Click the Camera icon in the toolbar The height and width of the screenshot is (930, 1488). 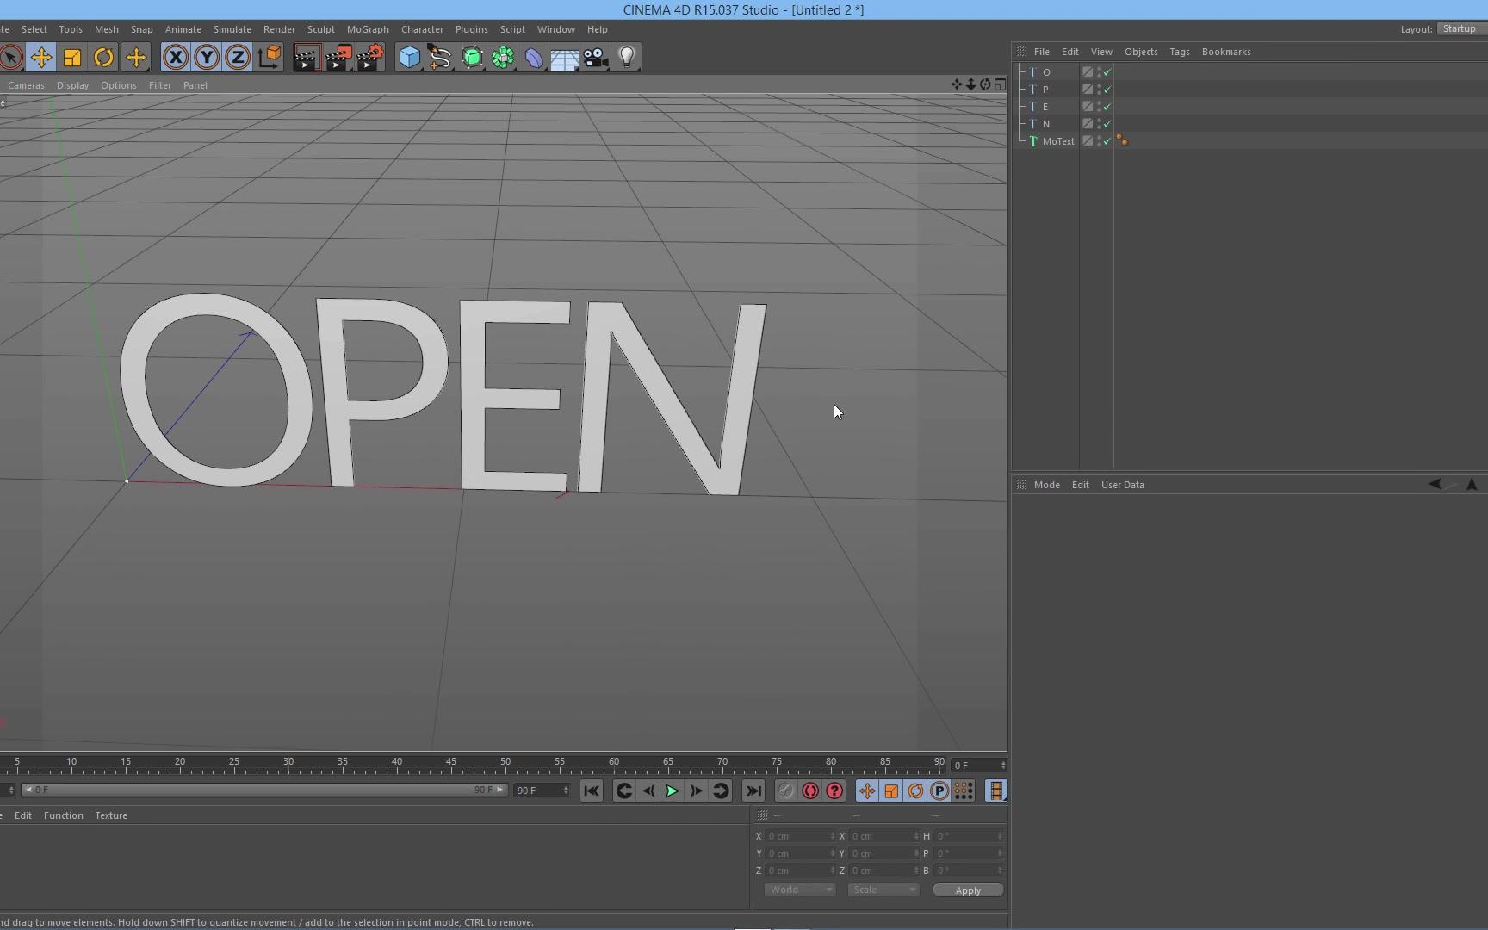pos(596,57)
